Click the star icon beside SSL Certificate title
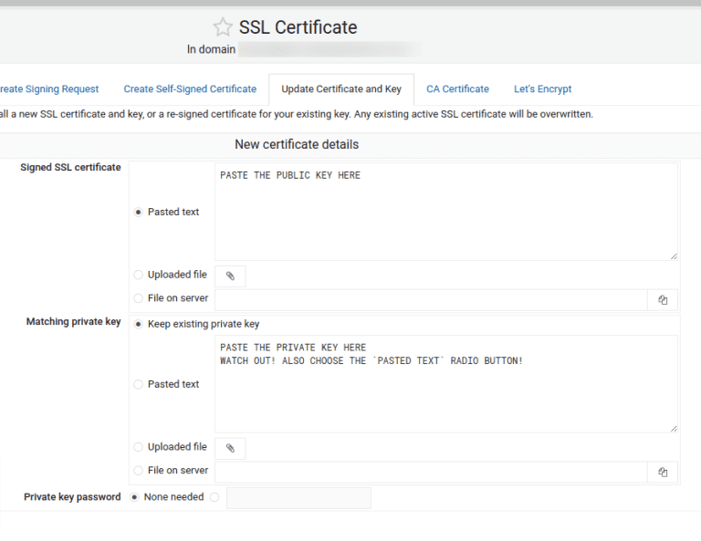 click(223, 27)
